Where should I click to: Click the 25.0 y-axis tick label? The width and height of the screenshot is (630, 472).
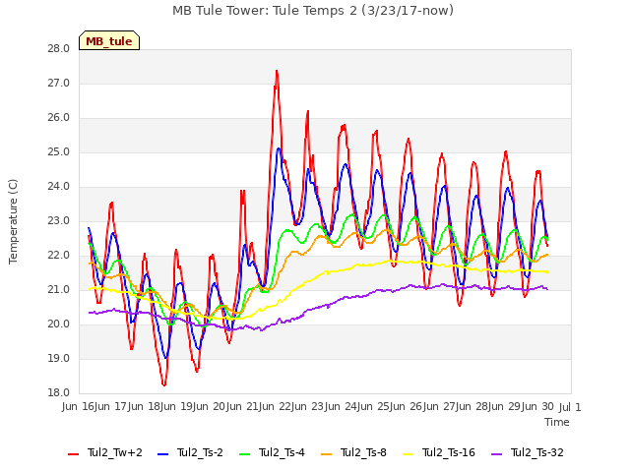(x=59, y=152)
